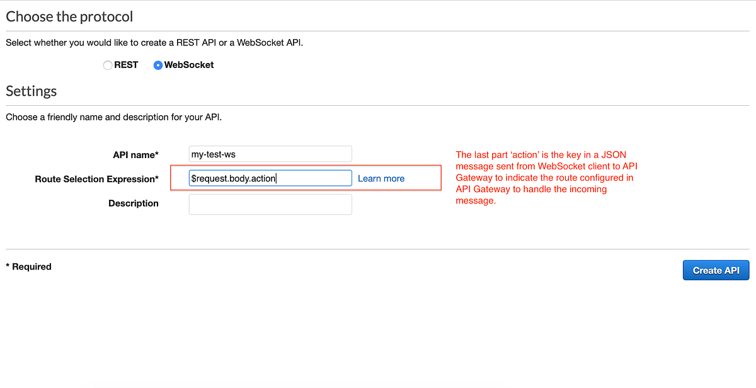Click the * Required footnote text
756x388 pixels.
[28, 266]
